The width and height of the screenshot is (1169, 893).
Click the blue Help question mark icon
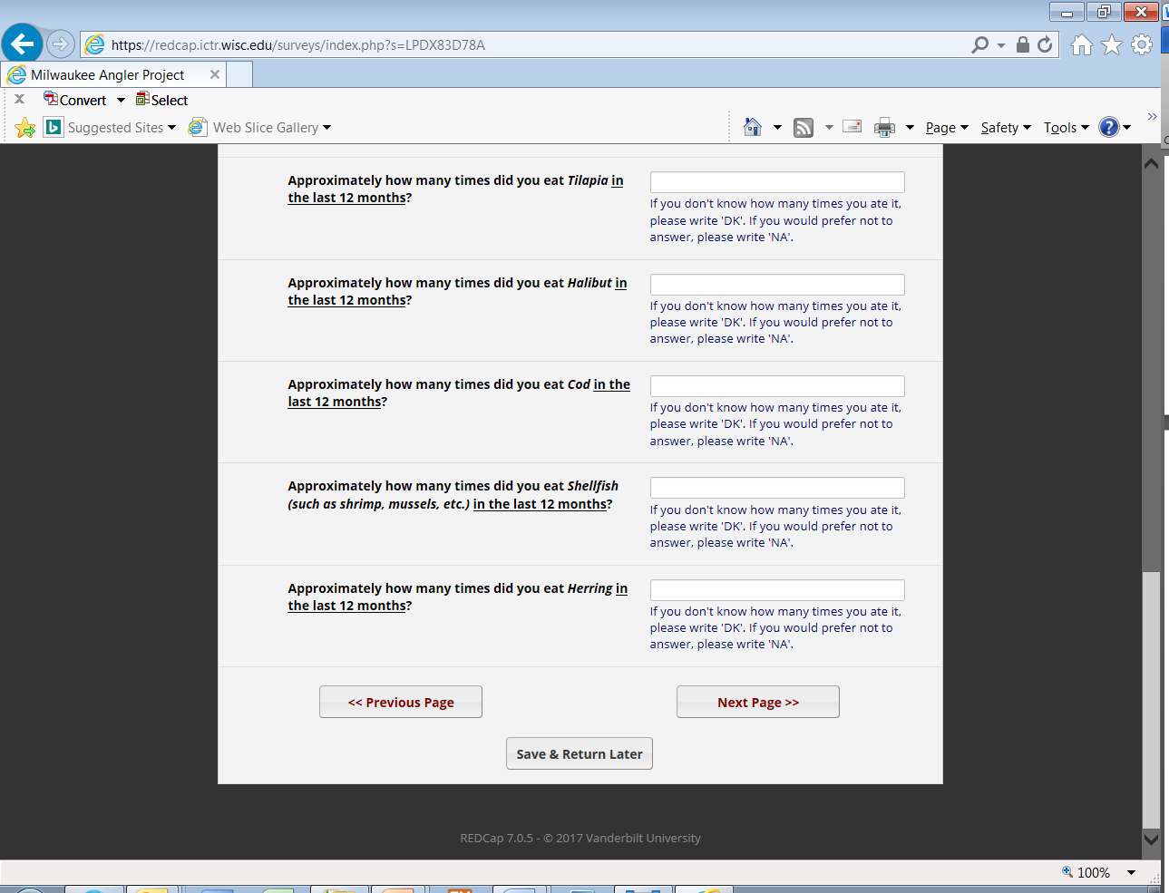coord(1109,127)
